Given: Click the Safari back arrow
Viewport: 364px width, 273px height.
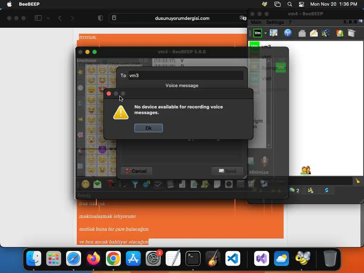Looking at the screenshot, I should pos(60,18).
